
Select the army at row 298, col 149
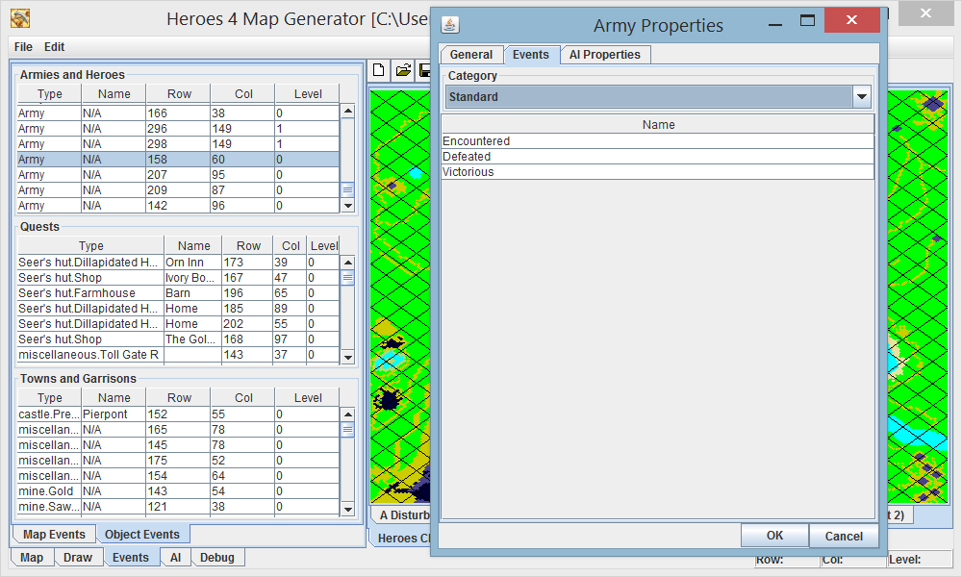click(x=179, y=143)
